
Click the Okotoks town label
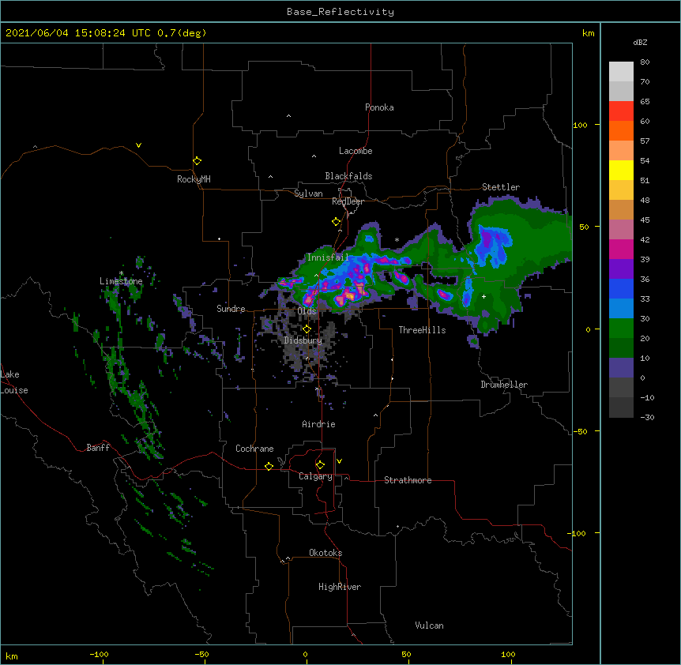coord(325,553)
